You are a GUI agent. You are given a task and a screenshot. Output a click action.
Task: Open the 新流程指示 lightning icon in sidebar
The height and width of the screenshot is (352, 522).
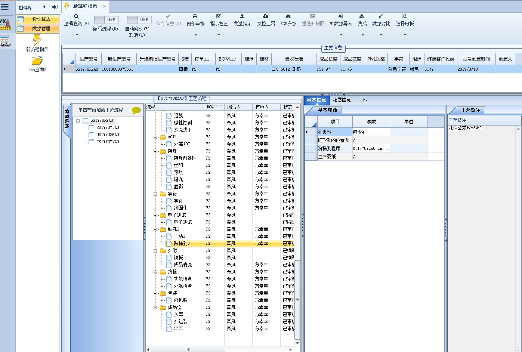tap(37, 40)
